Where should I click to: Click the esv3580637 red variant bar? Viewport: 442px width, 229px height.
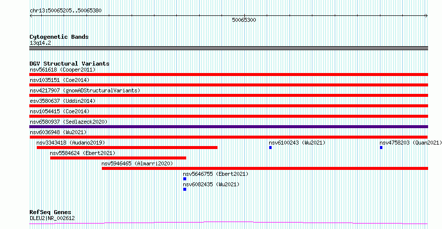[x=228, y=106]
